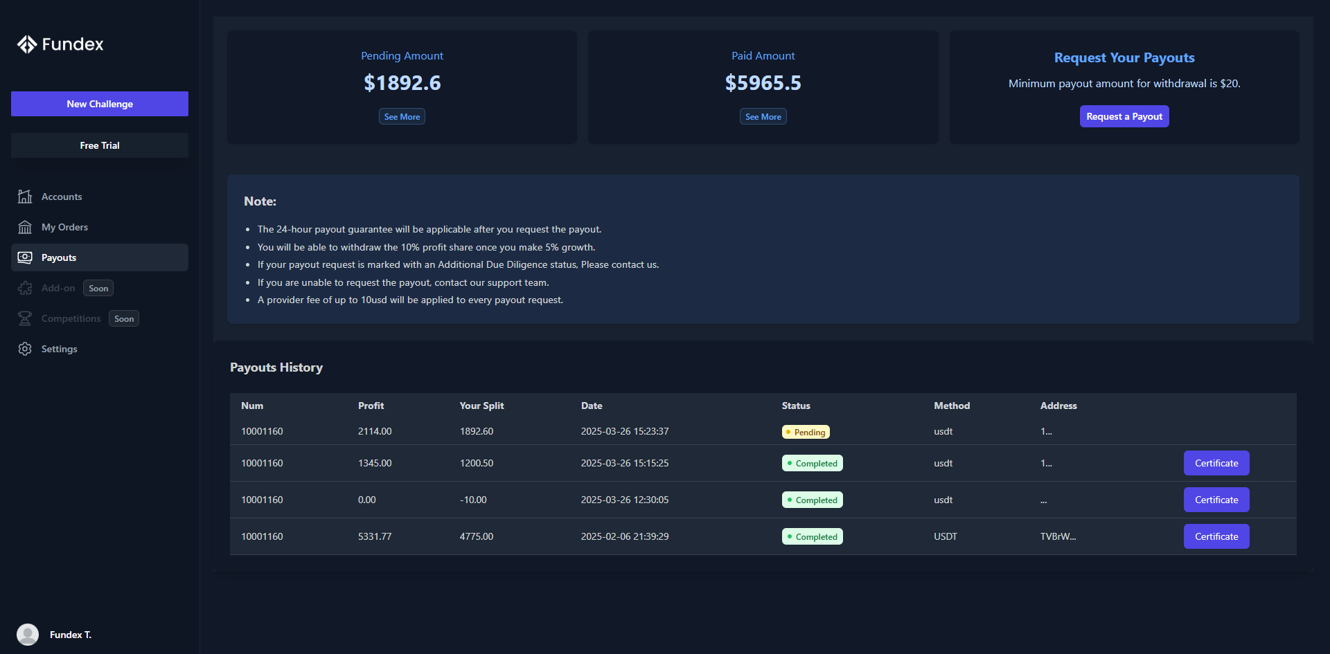
Task: Start a New Challenge
Action: pos(99,104)
